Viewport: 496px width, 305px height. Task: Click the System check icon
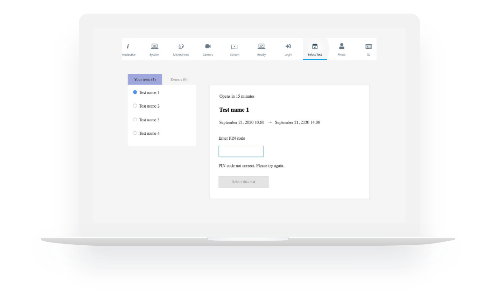154,46
